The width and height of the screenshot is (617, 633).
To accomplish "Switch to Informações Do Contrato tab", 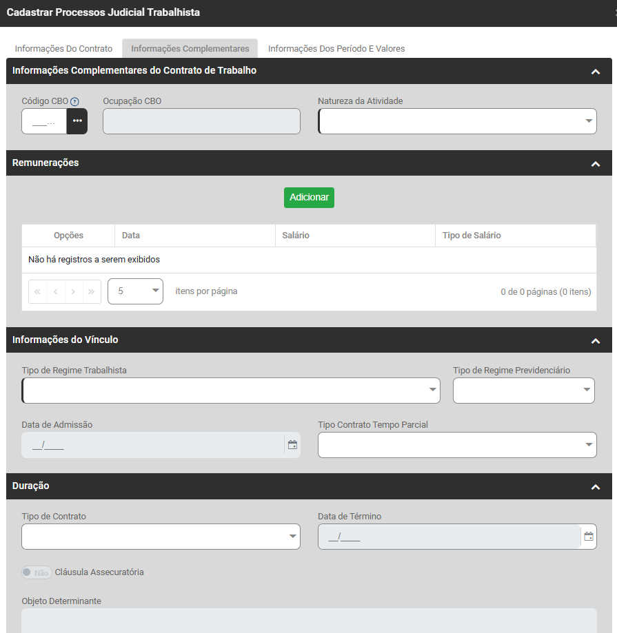I will 63,49.
